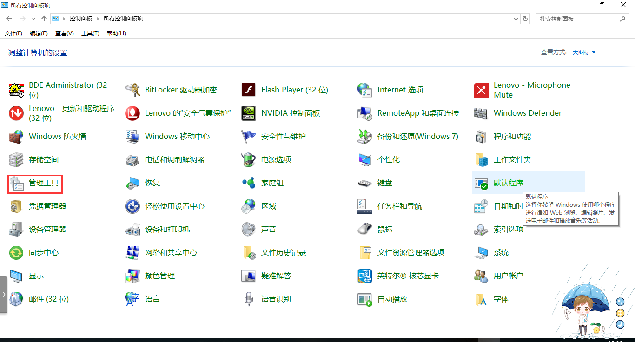Open 字体 fonts icon
Image resolution: width=635 pixels, height=342 pixels.
pyautogui.click(x=481, y=299)
